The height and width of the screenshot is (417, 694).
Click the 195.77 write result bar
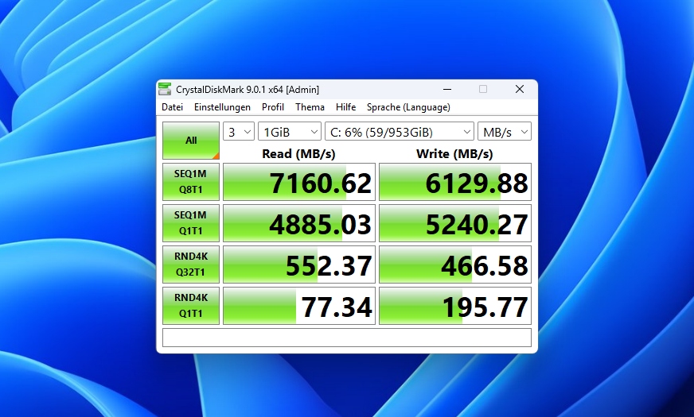(454, 307)
